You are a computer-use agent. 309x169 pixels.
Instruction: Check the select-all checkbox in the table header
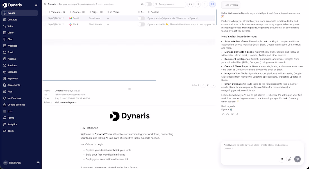(45, 12)
